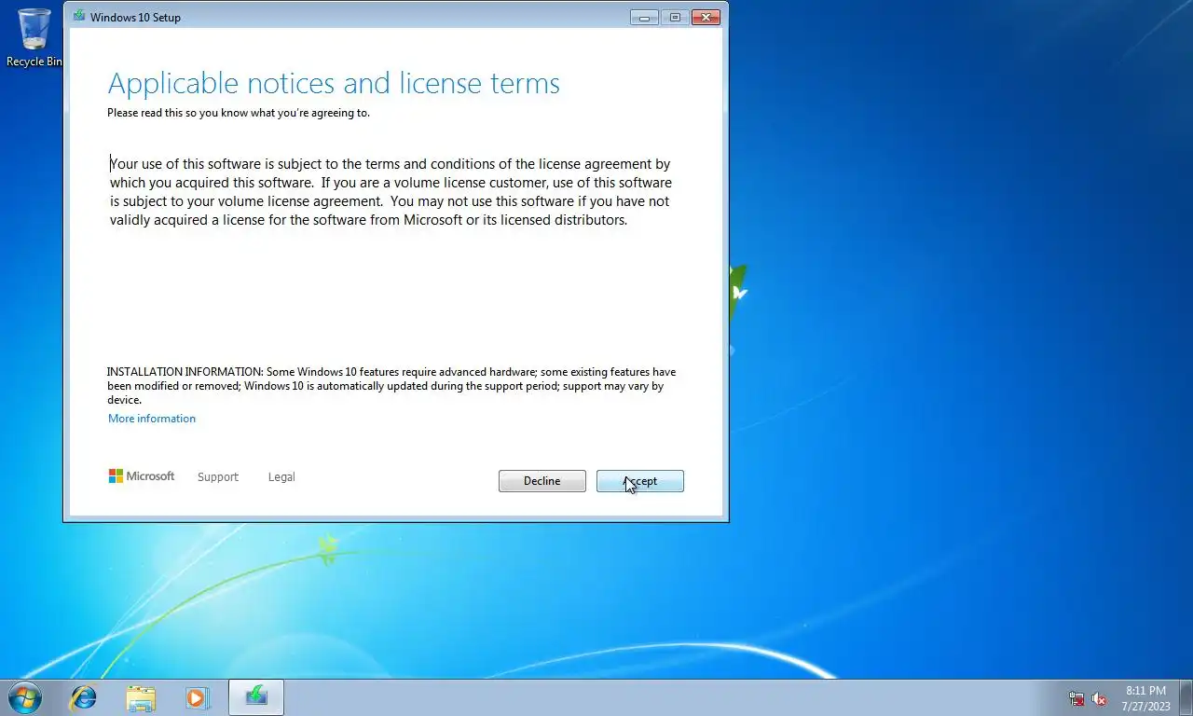Click the heading "Applicable notices and license terms"
This screenshot has height=716, width=1193.
pyautogui.click(x=334, y=84)
